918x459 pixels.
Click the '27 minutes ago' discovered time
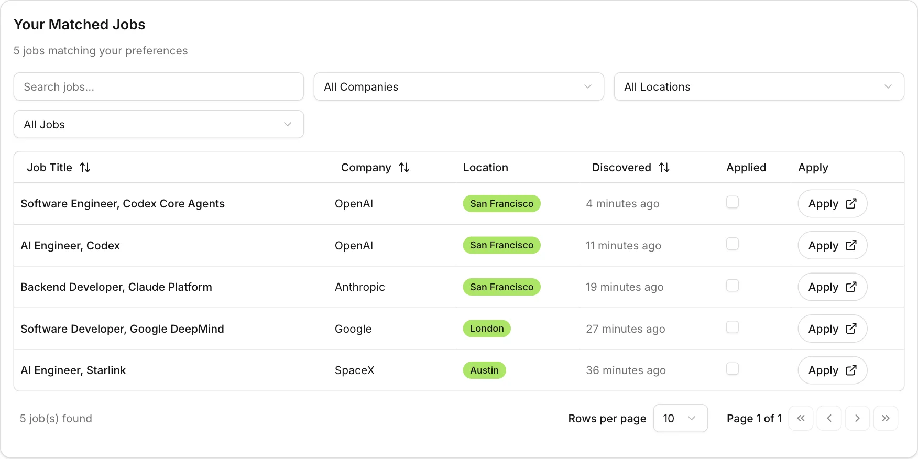[626, 329]
